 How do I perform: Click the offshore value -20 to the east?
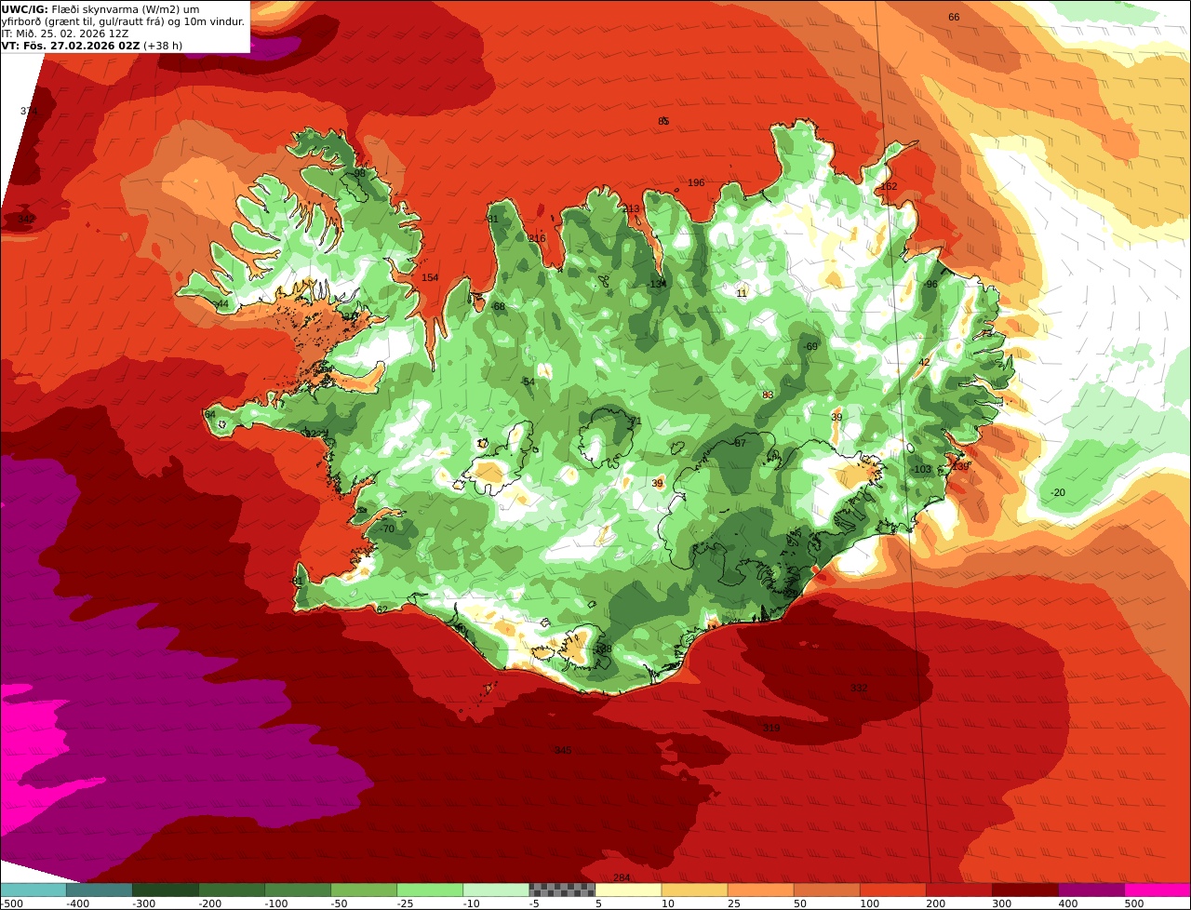pos(1058,492)
